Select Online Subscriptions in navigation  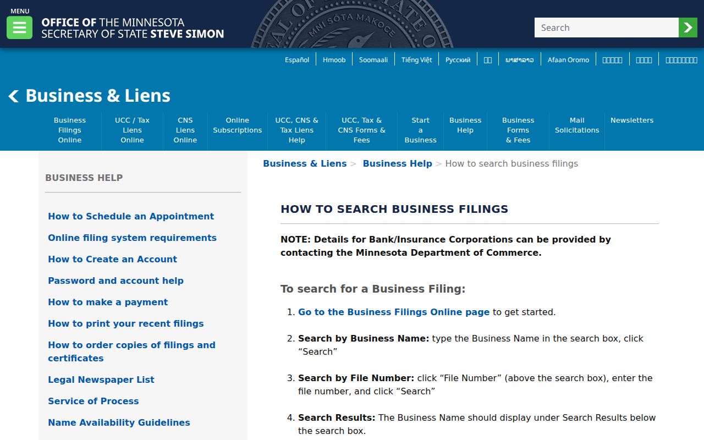(x=238, y=125)
